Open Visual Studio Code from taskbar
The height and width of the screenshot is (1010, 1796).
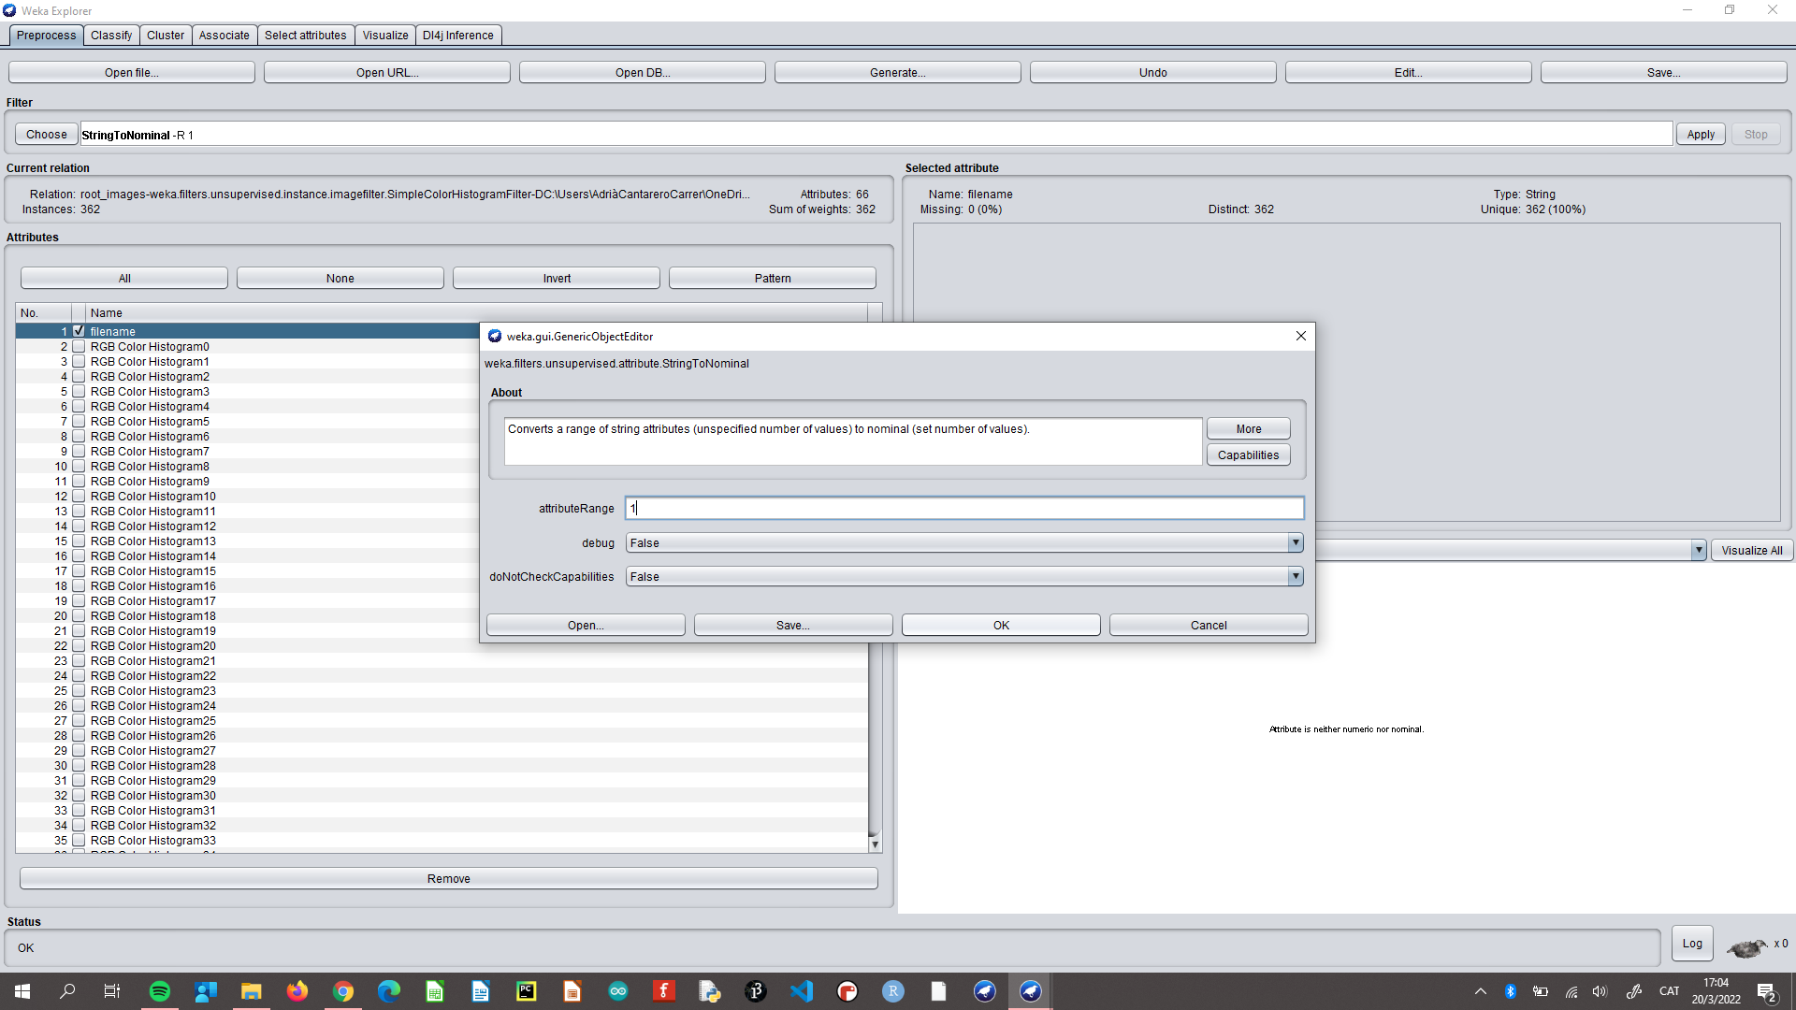click(x=802, y=991)
